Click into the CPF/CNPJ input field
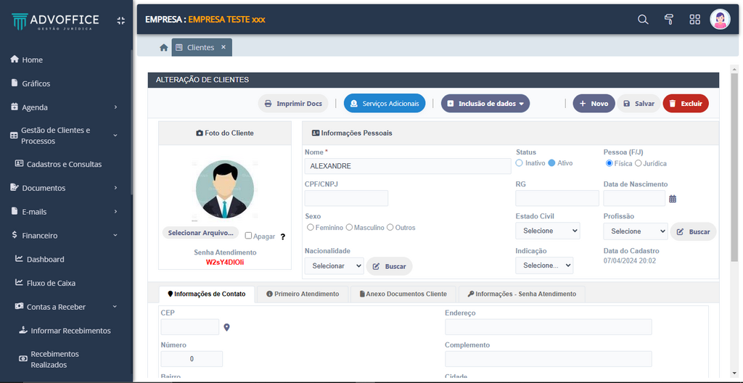The width and height of the screenshot is (743, 383). 346,199
